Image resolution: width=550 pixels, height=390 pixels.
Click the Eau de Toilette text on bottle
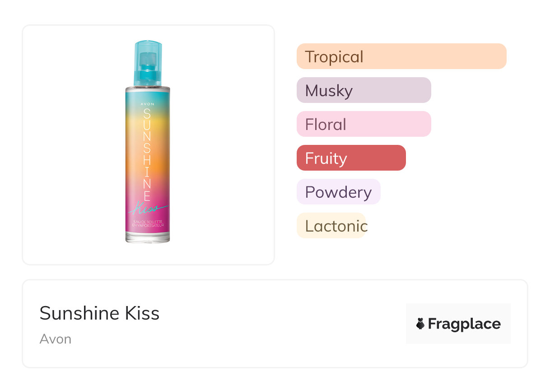pyautogui.click(x=148, y=223)
